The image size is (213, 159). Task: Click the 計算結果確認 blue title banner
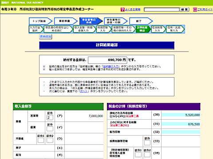pyautogui.click(x=106, y=45)
